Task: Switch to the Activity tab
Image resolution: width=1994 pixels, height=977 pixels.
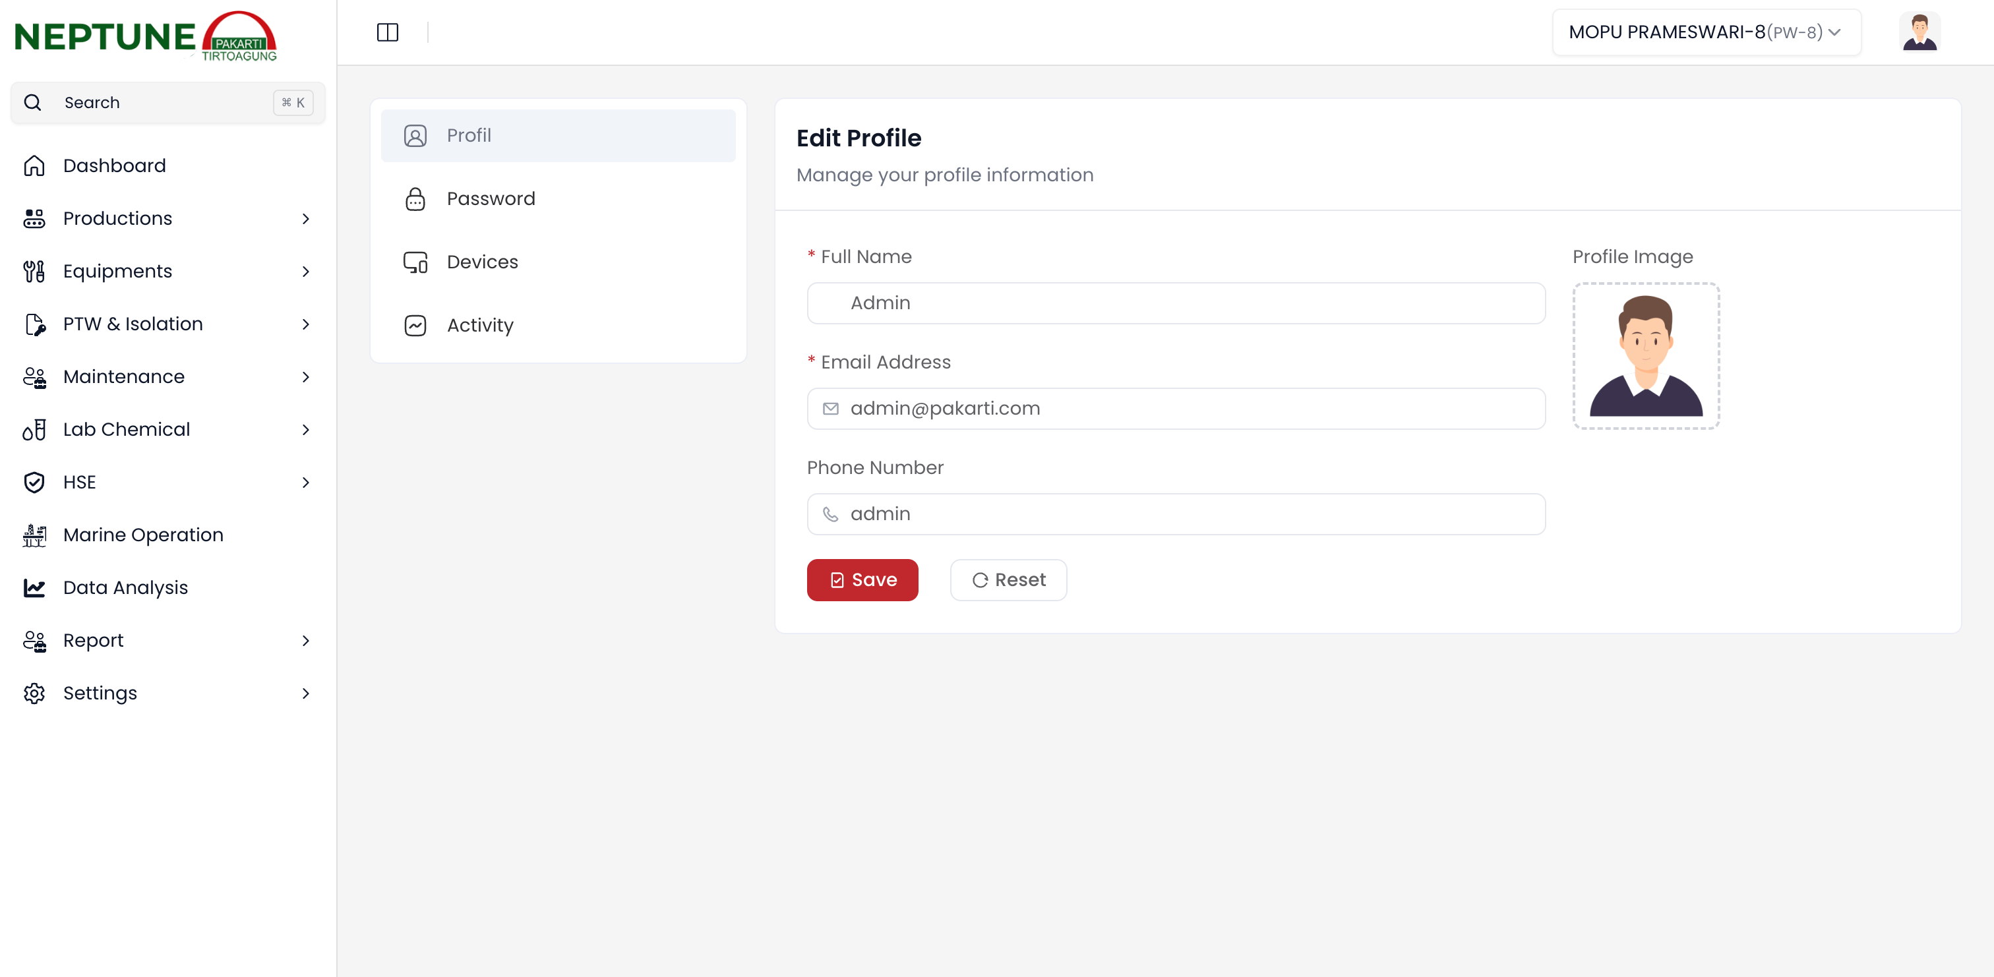Action: (480, 325)
